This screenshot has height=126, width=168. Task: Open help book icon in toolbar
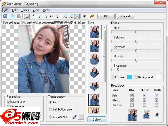(x=92, y=16)
